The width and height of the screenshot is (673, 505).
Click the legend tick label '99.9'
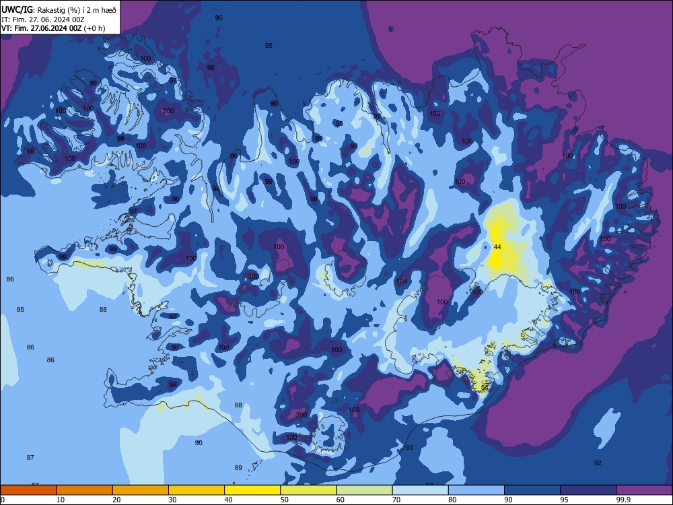point(623,500)
